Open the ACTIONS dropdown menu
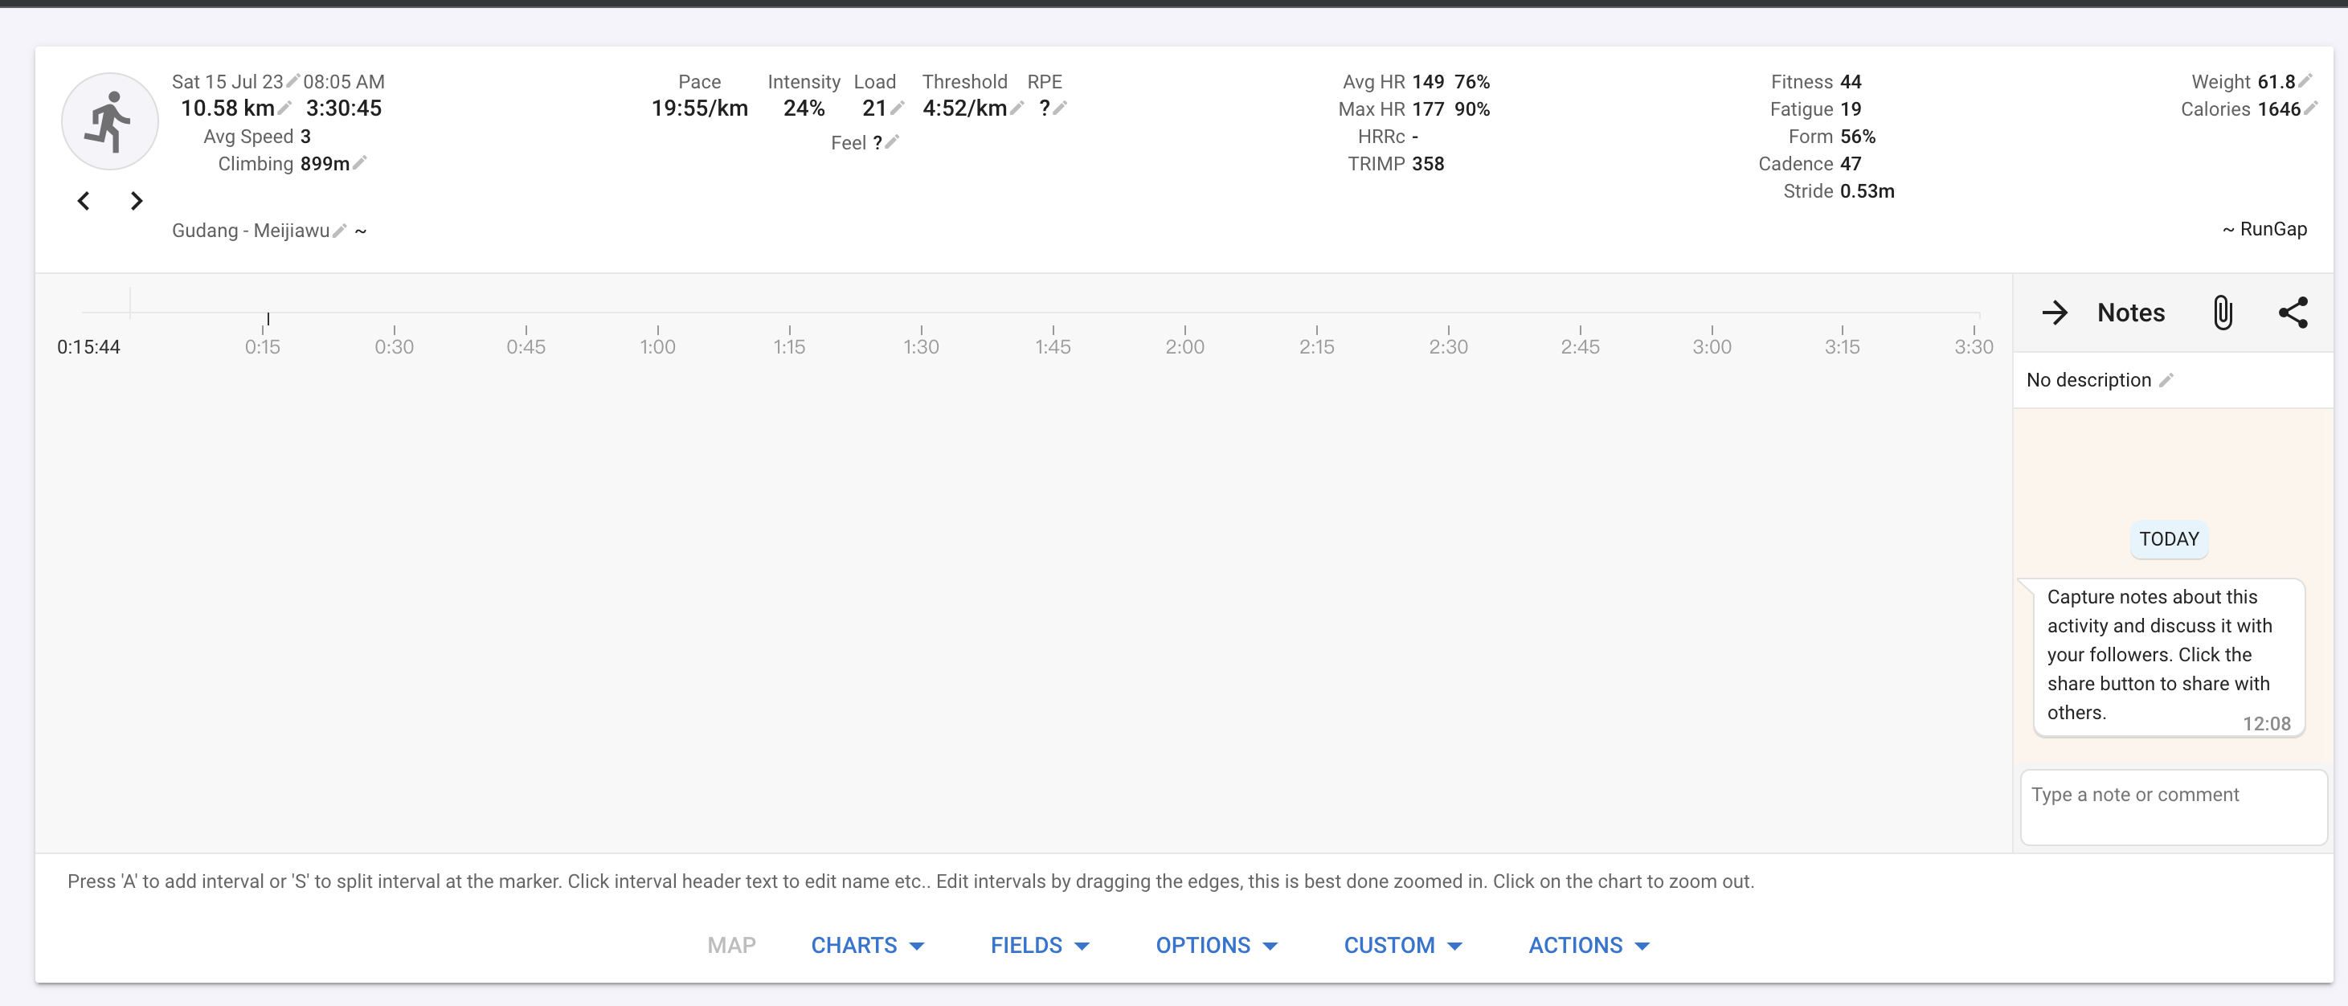 tap(1589, 945)
